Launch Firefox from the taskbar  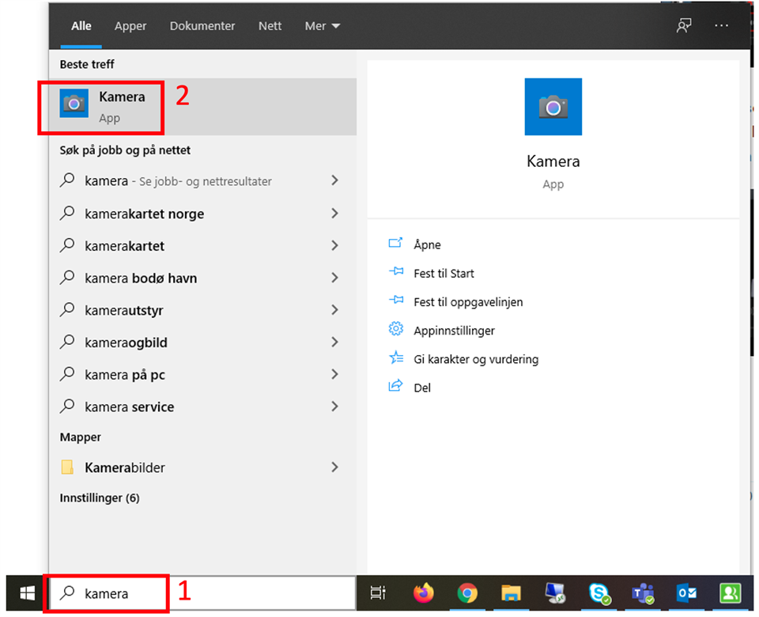(424, 593)
